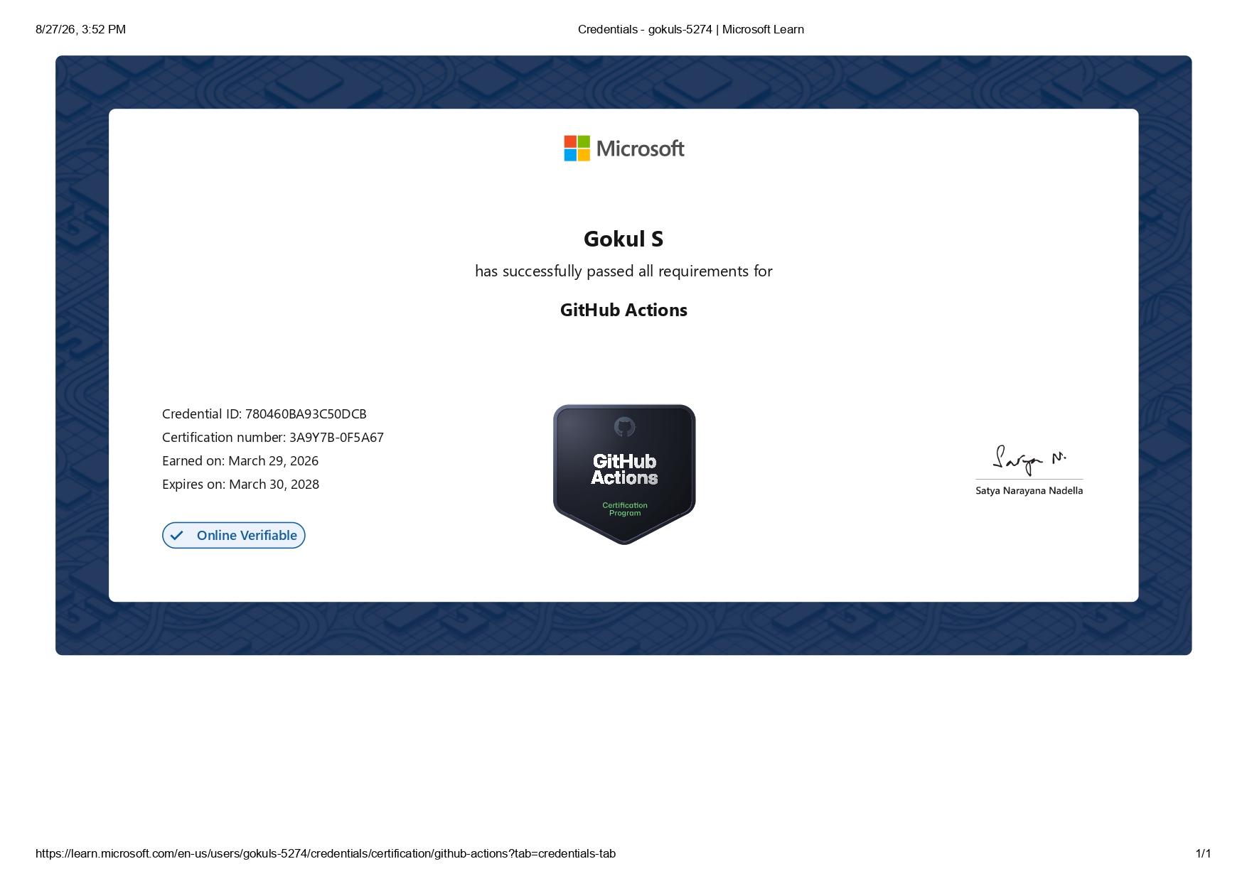Click the Earned on March 29, 2026 line
The image size is (1247, 881).
pyautogui.click(x=240, y=461)
